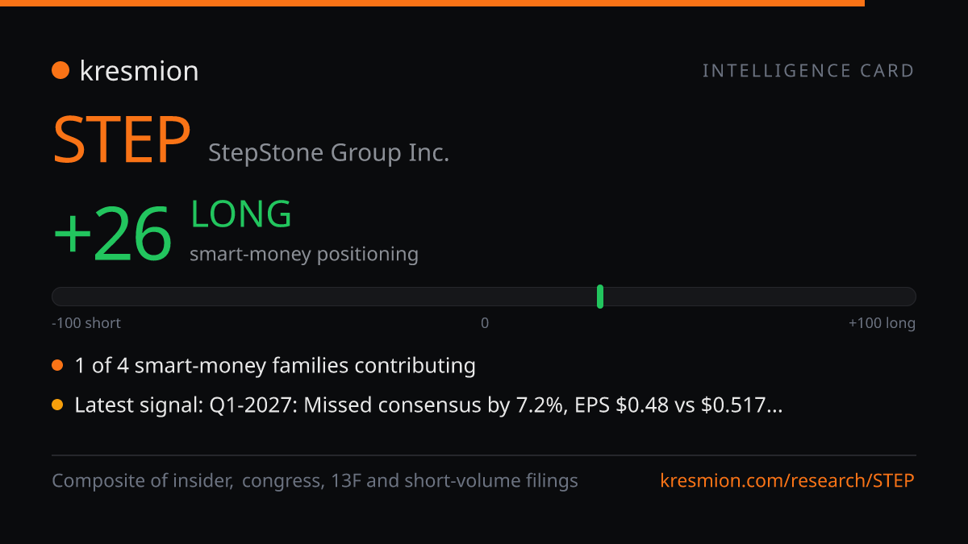Click the 0 midpoint scale label
The width and height of the screenshot is (968, 544).
tap(485, 323)
